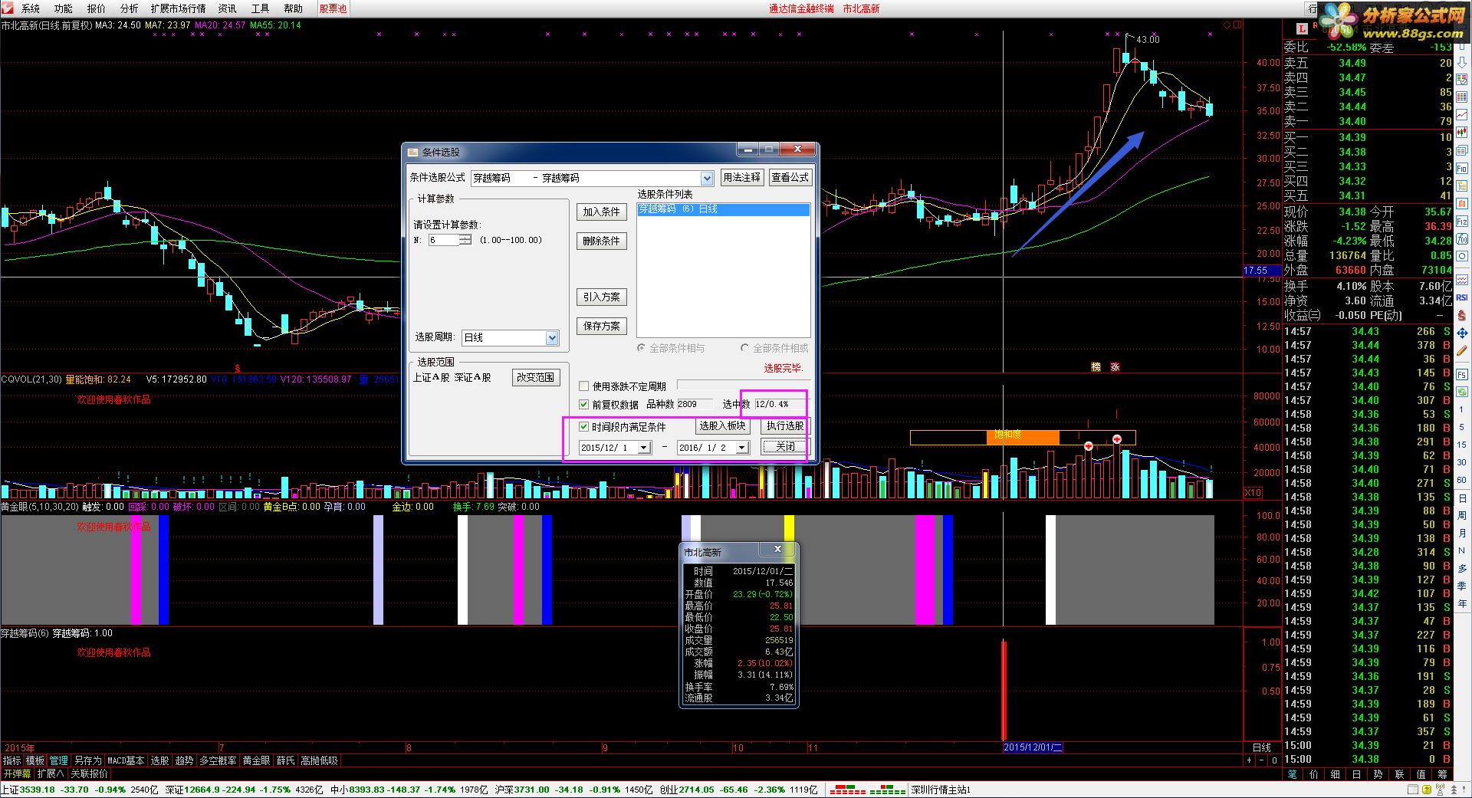Open the 选股周期 日线 dropdown
The height and width of the screenshot is (798, 1472).
(x=552, y=338)
